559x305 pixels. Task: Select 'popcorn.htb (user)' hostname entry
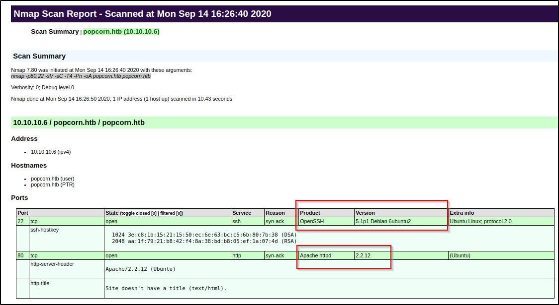[x=52, y=179]
